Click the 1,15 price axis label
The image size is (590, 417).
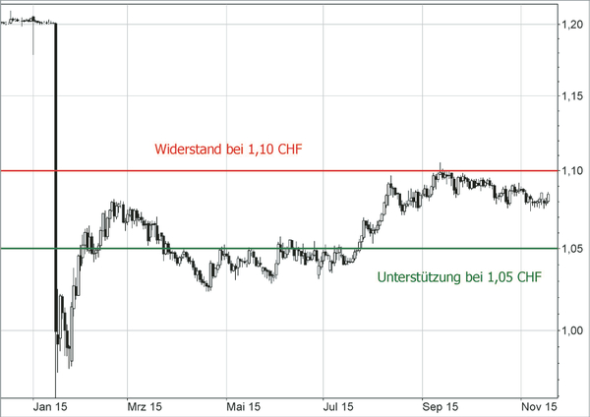572,96
